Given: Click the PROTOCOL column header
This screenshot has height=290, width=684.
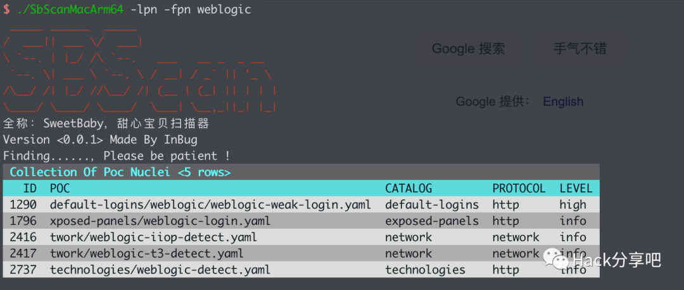Looking at the screenshot, I should click(519, 188).
